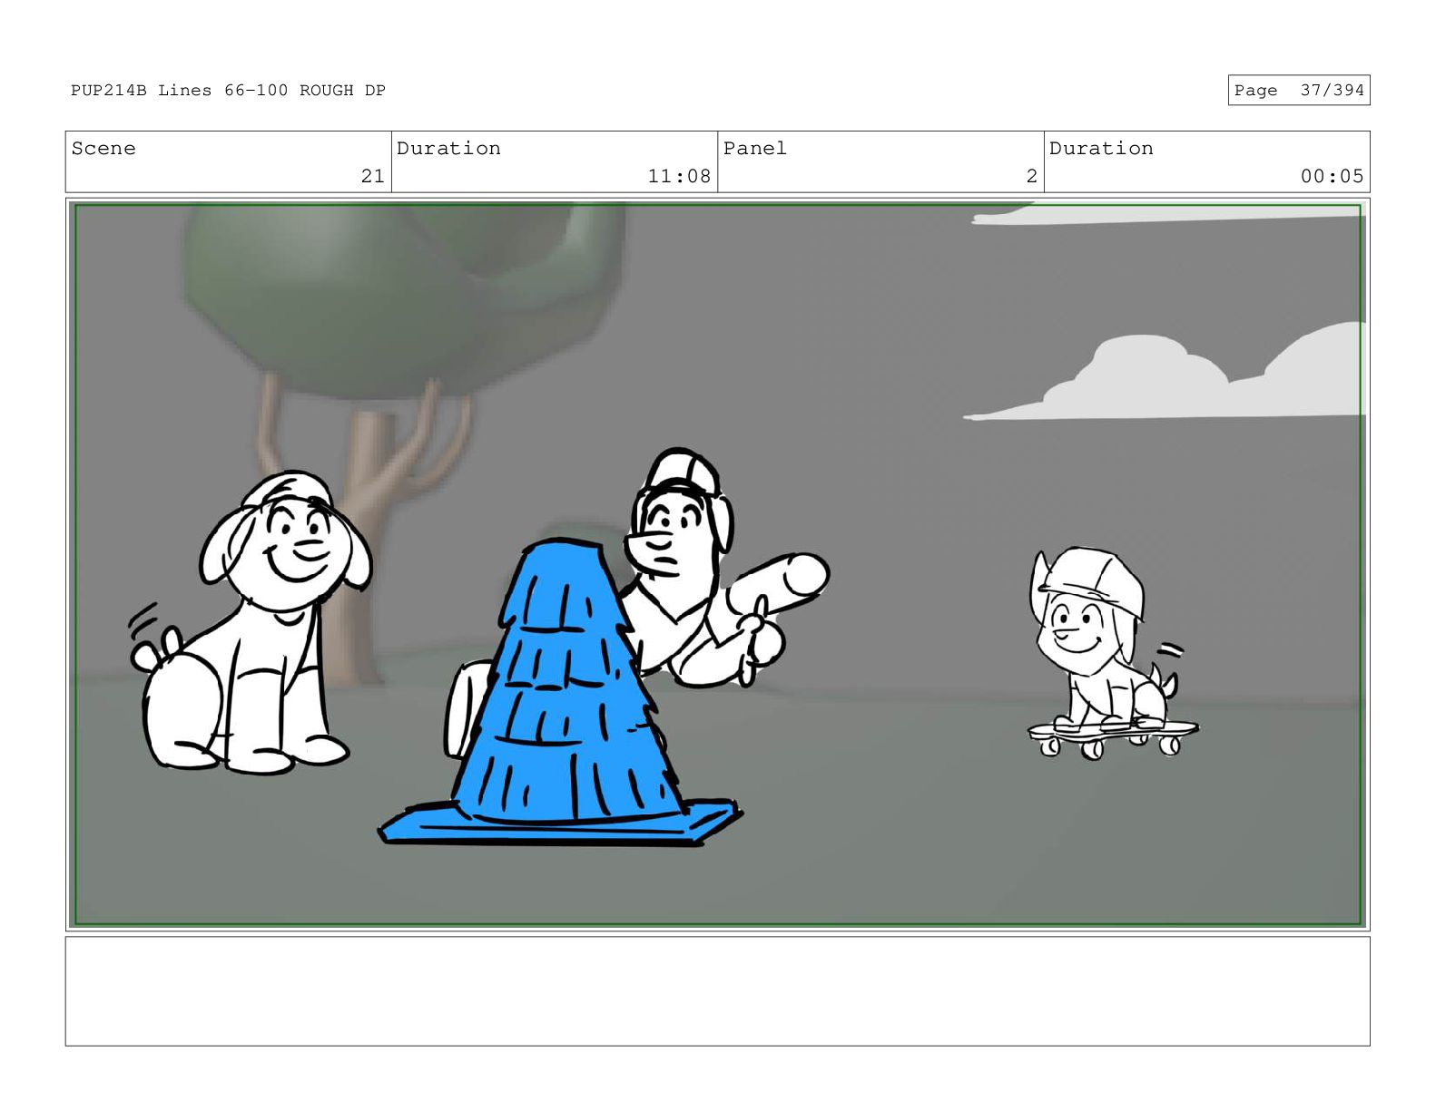Click the 'Page 37/394' box

(x=1298, y=91)
